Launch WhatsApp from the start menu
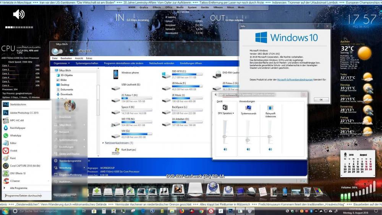Image resolution: width=382 pixels, height=215 pixels. [x=15, y=136]
